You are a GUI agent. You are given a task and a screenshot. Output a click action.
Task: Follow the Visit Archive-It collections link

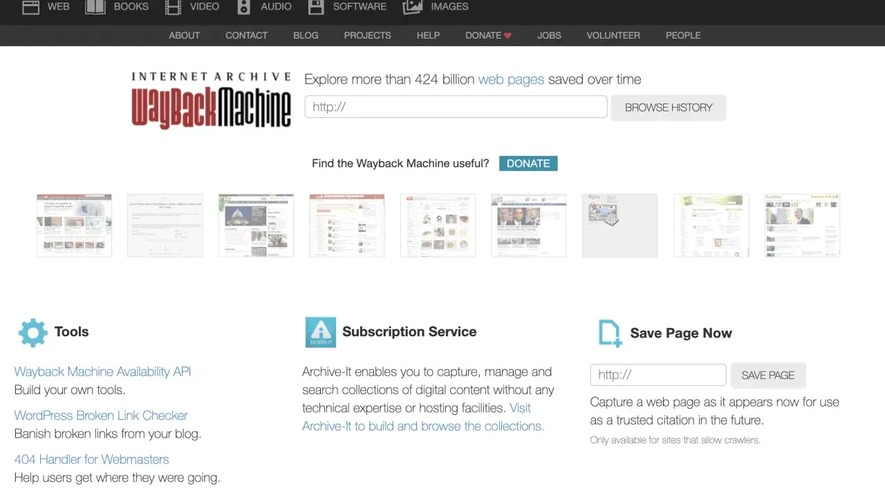(x=423, y=417)
